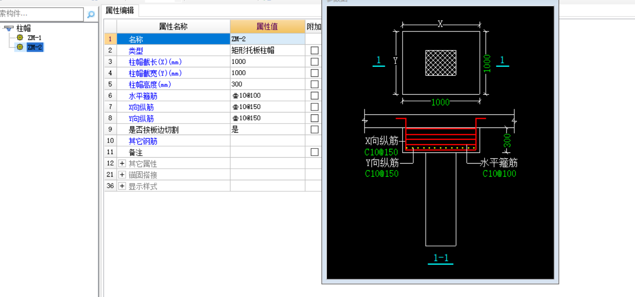Viewport: 635px width, 297px height.
Task: Switch to the 属性编辑 tab
Action: click(x=120, y=11)
